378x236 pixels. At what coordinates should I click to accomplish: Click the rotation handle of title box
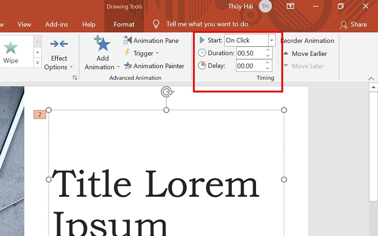pos(167,92)
